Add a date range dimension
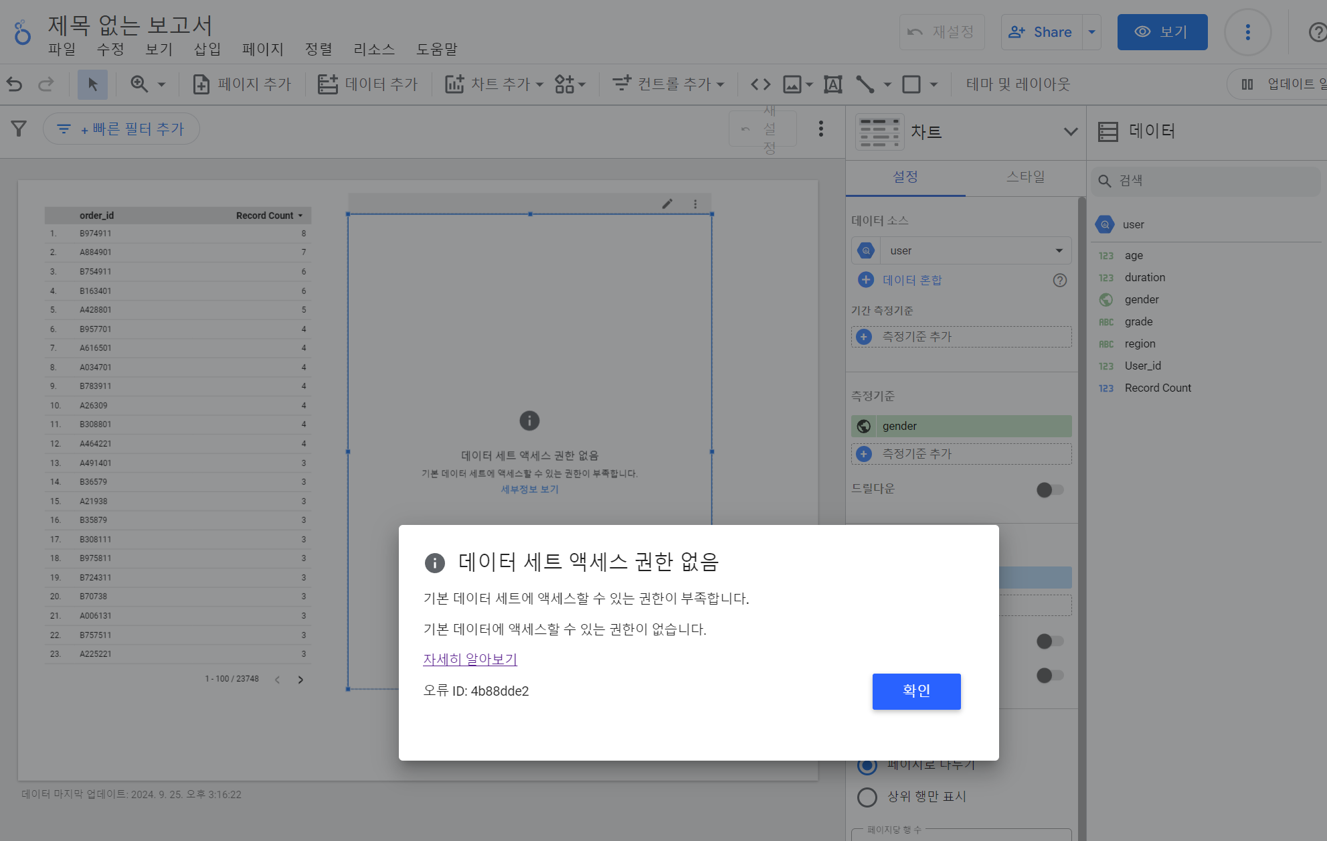 coord(962,337)
